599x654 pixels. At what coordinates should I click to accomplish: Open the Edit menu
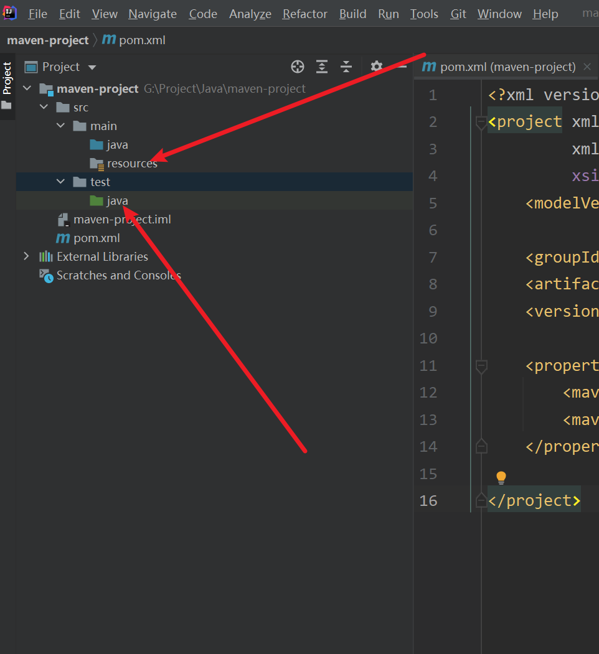69,14
